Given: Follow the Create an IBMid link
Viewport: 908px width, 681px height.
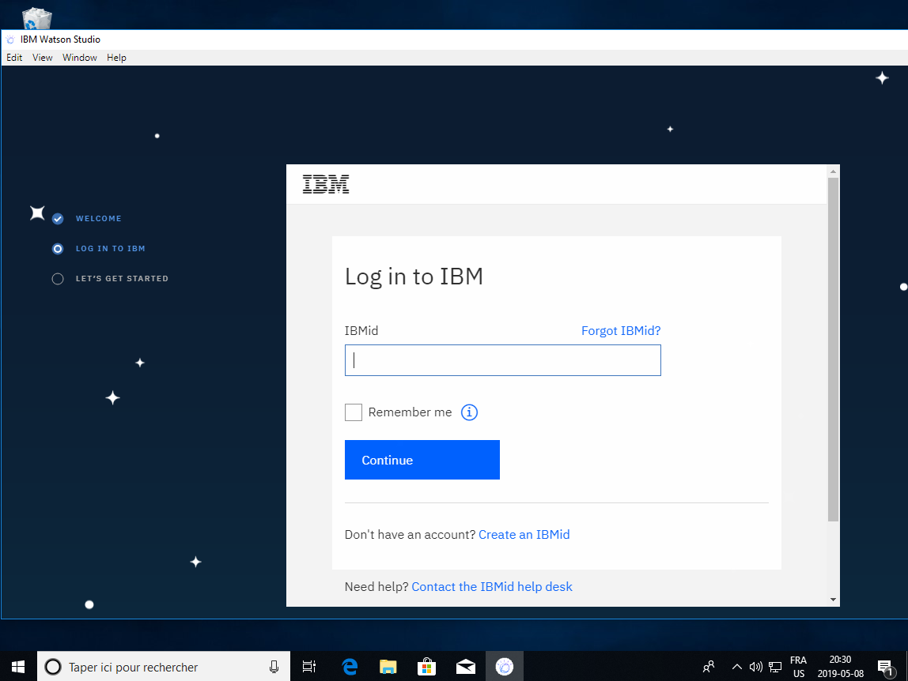Looking at the screenshot, I should 524,535.
